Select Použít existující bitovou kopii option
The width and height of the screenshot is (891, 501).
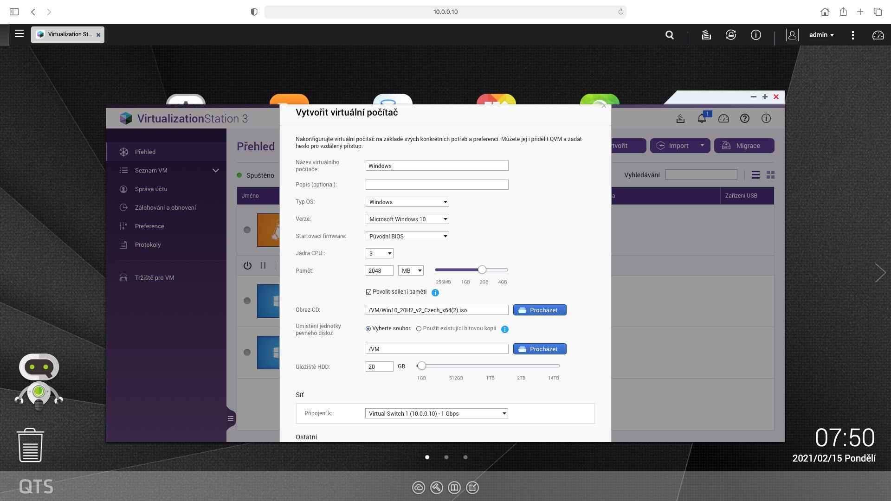coord(419,329)
